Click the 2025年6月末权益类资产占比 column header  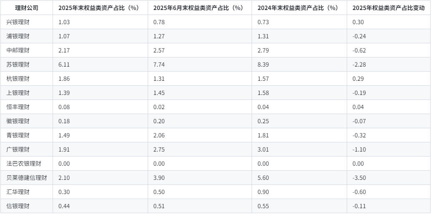tap(198, 8)
